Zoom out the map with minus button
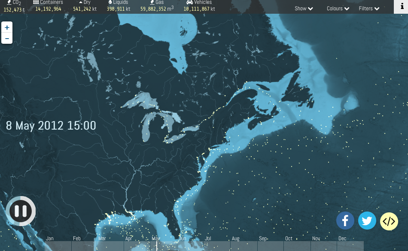 tap(7, 39)
